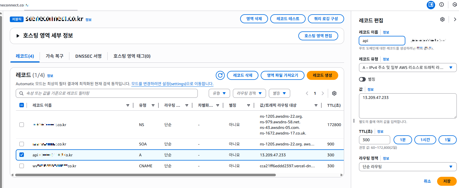Open the 라우팅 정책 filter dropdown
The width and height of the screenshot is (459, 188).
pyautogui.click(x=249, y=93)
